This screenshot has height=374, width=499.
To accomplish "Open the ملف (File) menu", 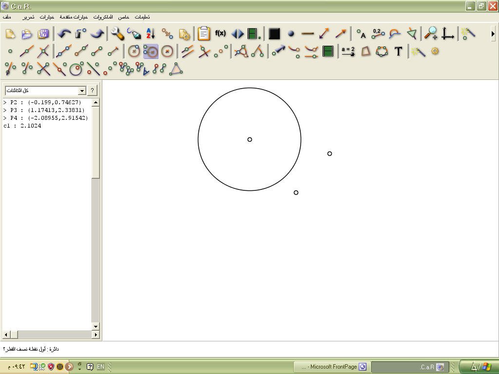I will (x=7, y=17).
